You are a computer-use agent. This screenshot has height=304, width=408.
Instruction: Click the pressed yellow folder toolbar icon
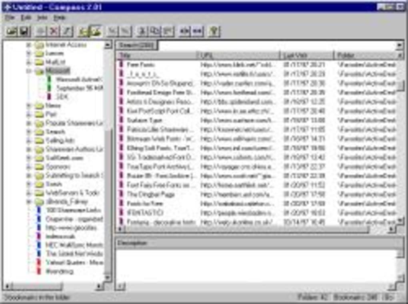pyautogui.click(x=96, y=31)
